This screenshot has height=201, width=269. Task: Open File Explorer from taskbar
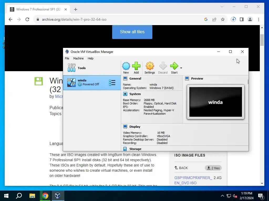pos(32,196)
